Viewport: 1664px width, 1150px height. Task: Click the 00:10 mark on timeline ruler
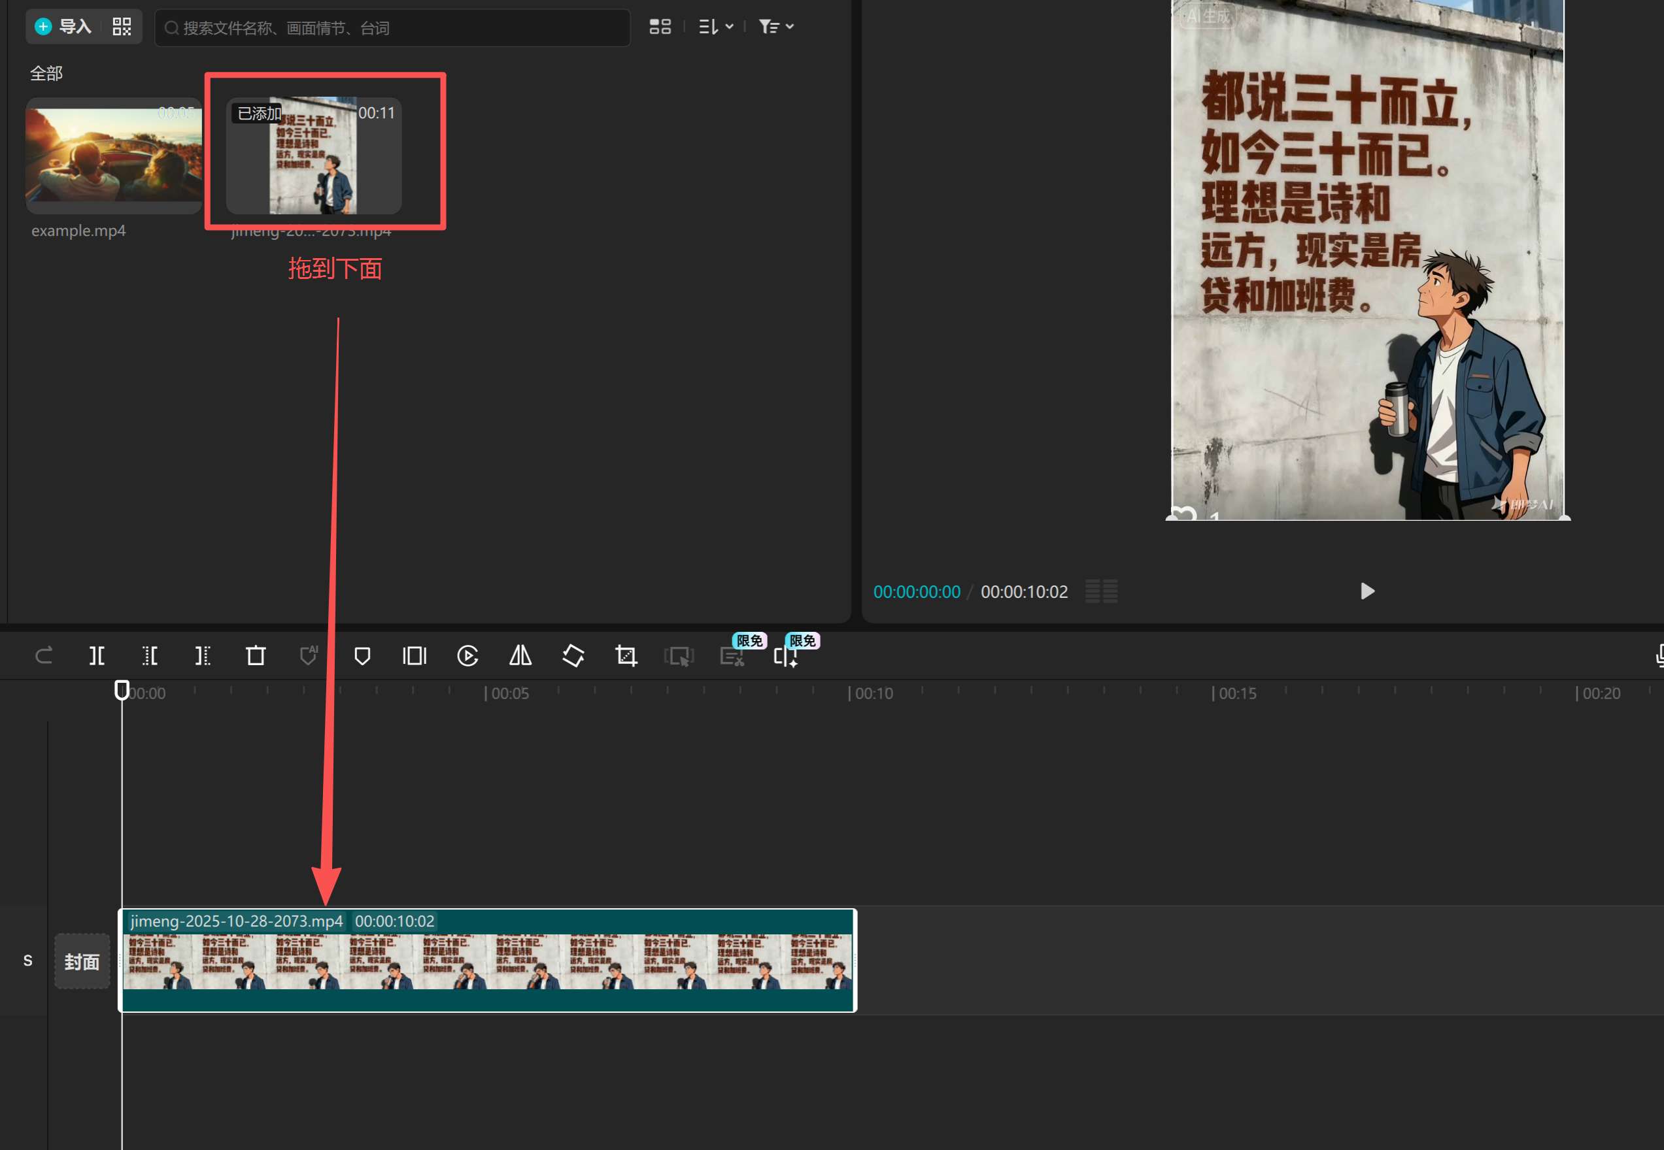pyautogui.click(x=851, y=693)
